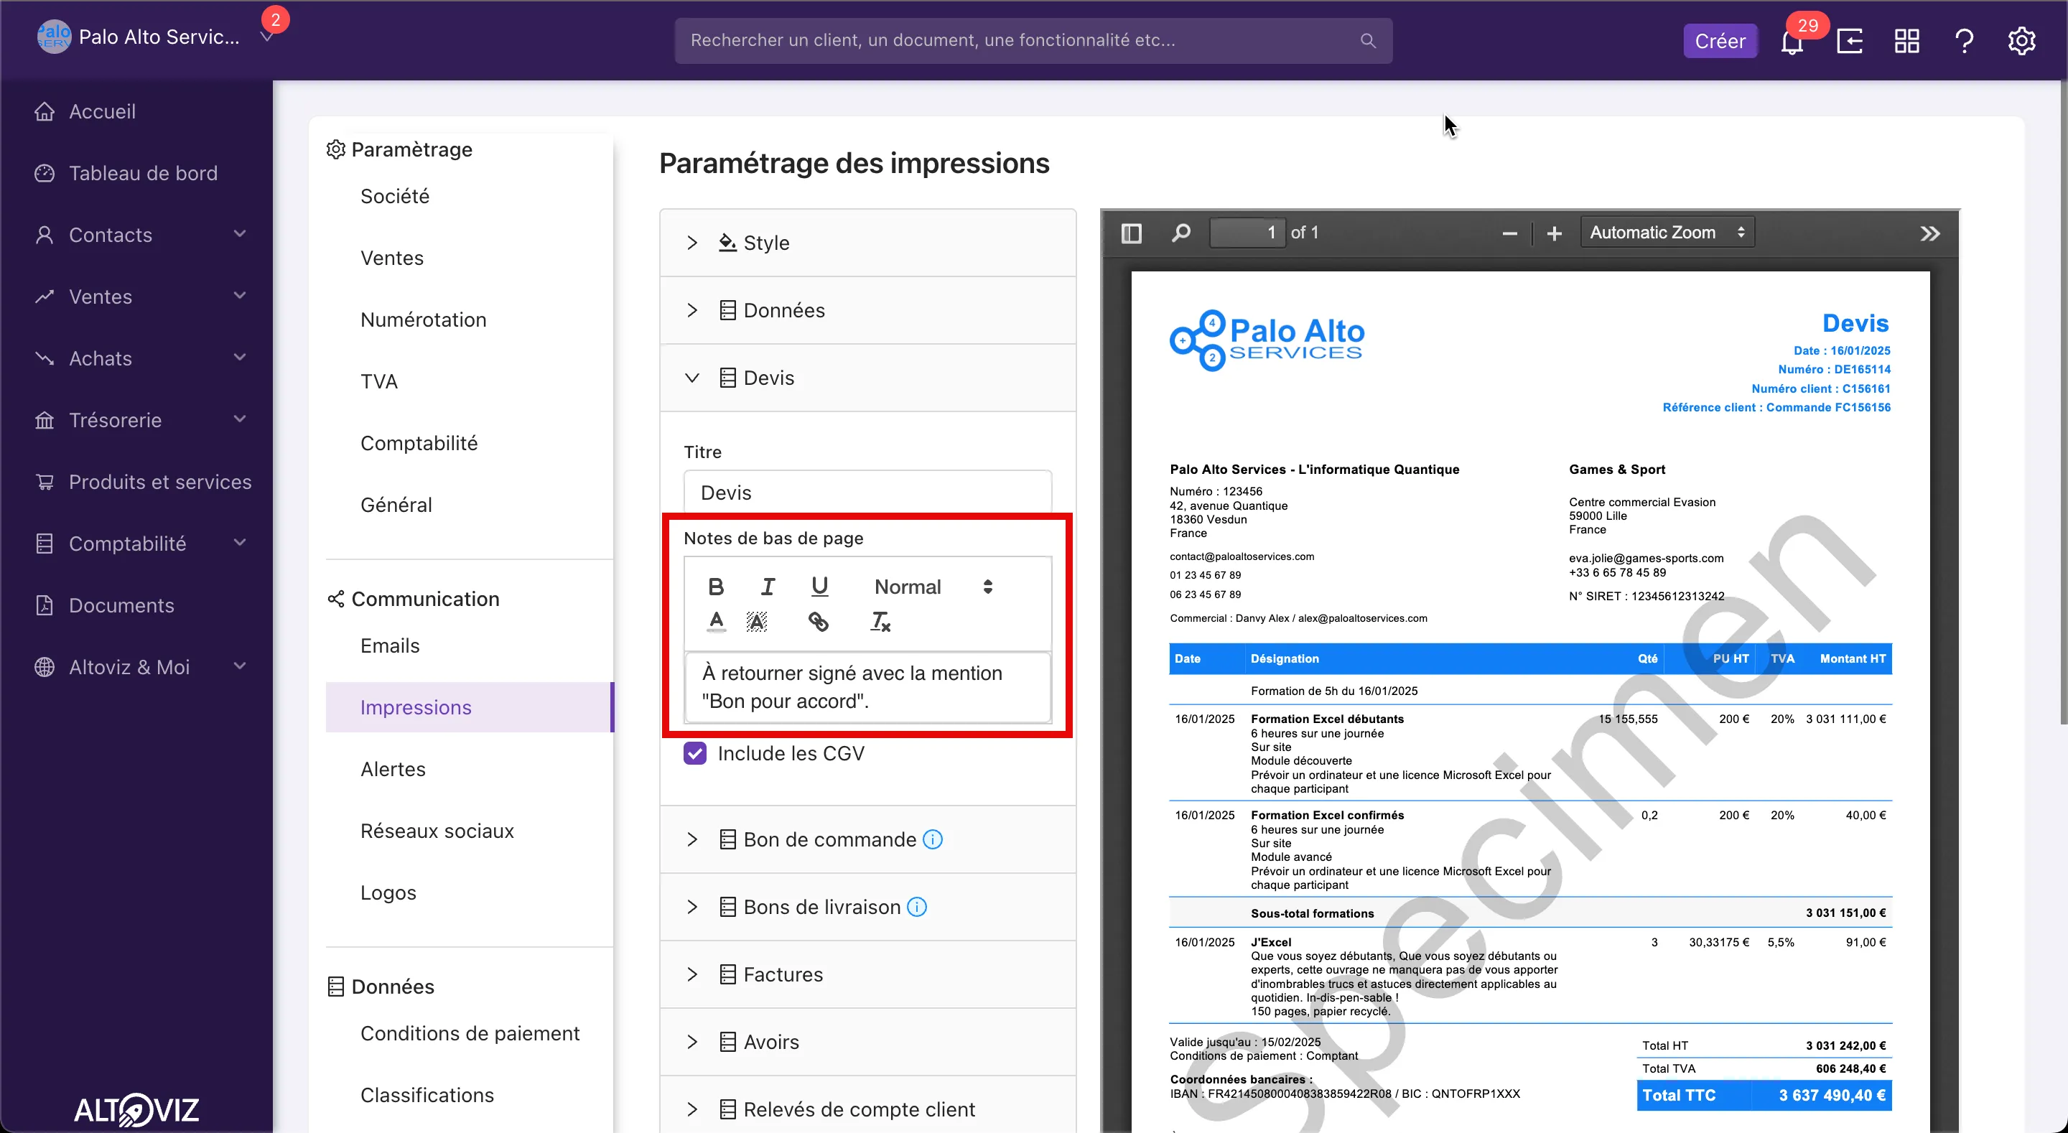
Task: Expand the Avoirs section
Action: coord(868,1043)
